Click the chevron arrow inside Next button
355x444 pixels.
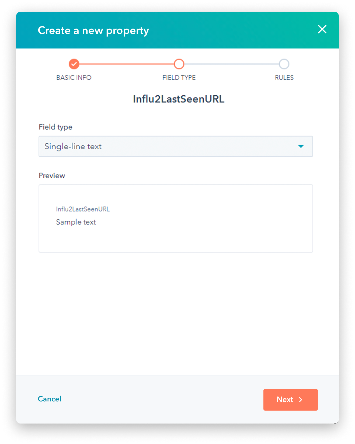tap(301, 400)
